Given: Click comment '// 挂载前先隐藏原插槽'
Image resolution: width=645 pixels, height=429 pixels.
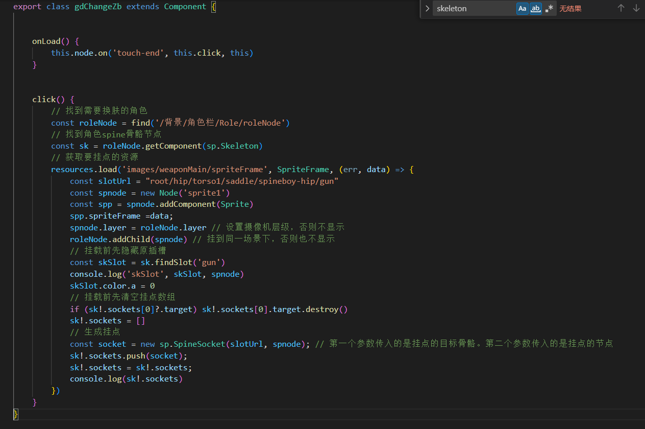Looking at the screenshot, I should pyautogui.click(x=118, y=251).
